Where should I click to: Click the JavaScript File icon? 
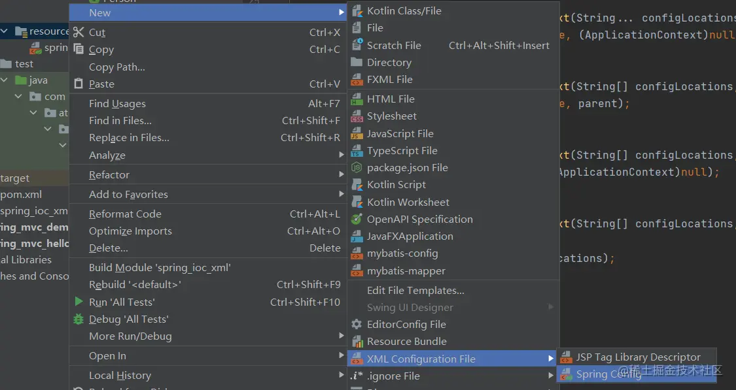(357, 134)
